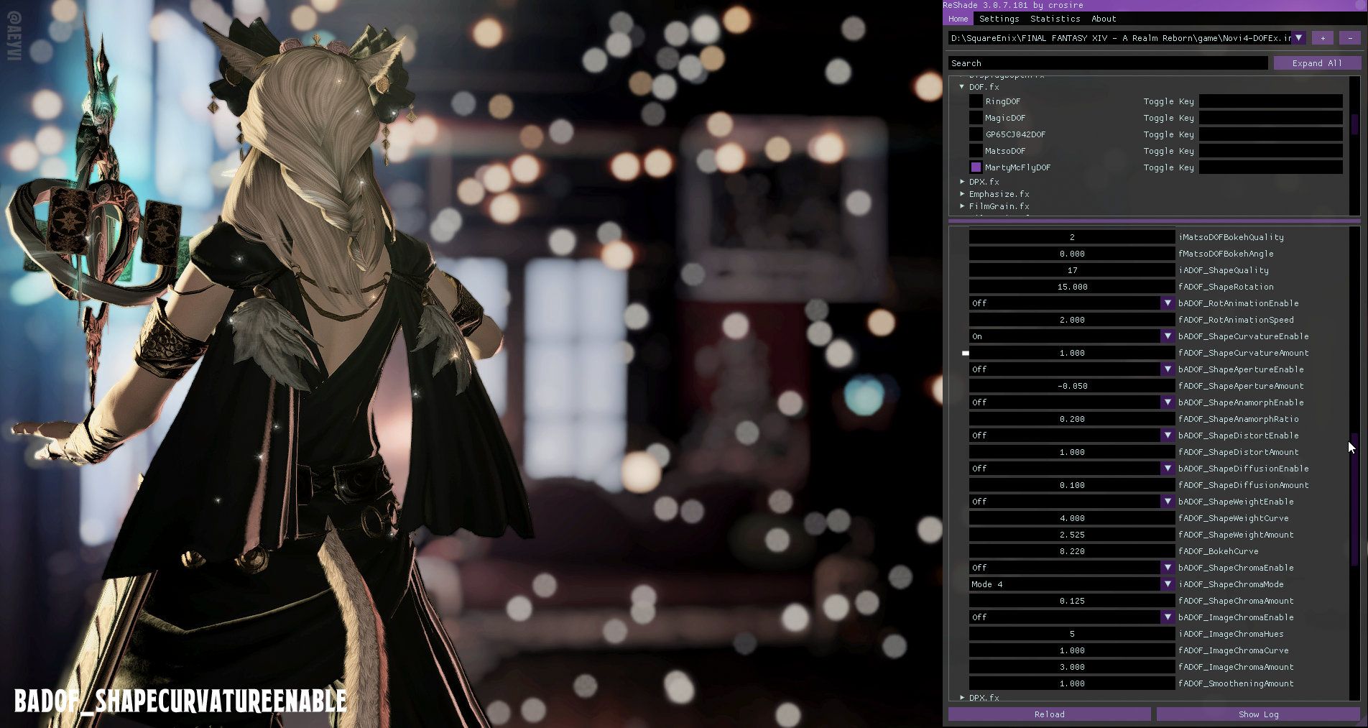Open bADOF_ShapeCurvatureEnable dropdown

(1071, 336)
